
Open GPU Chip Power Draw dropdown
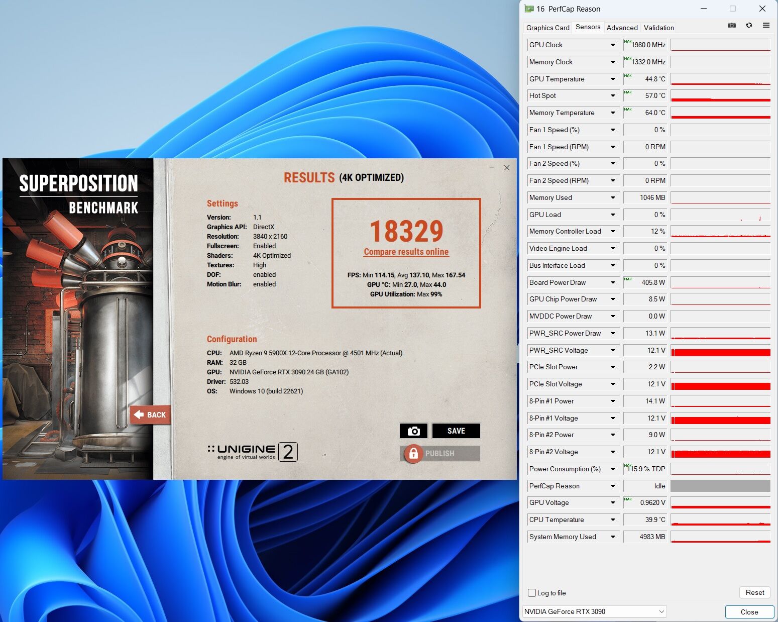click(x=613, y=299)
